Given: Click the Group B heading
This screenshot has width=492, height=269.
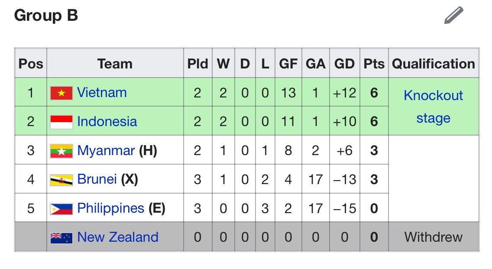Looking at the screenshot, I should (46, 16).
